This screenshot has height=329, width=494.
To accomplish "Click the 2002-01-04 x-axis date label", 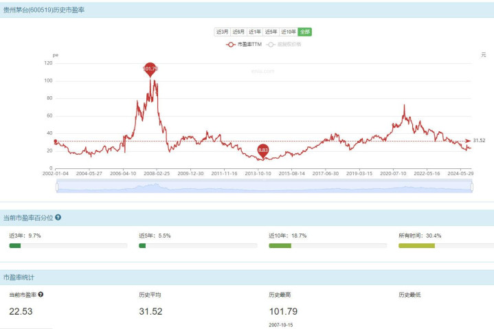I will click(x=56, y=174).
